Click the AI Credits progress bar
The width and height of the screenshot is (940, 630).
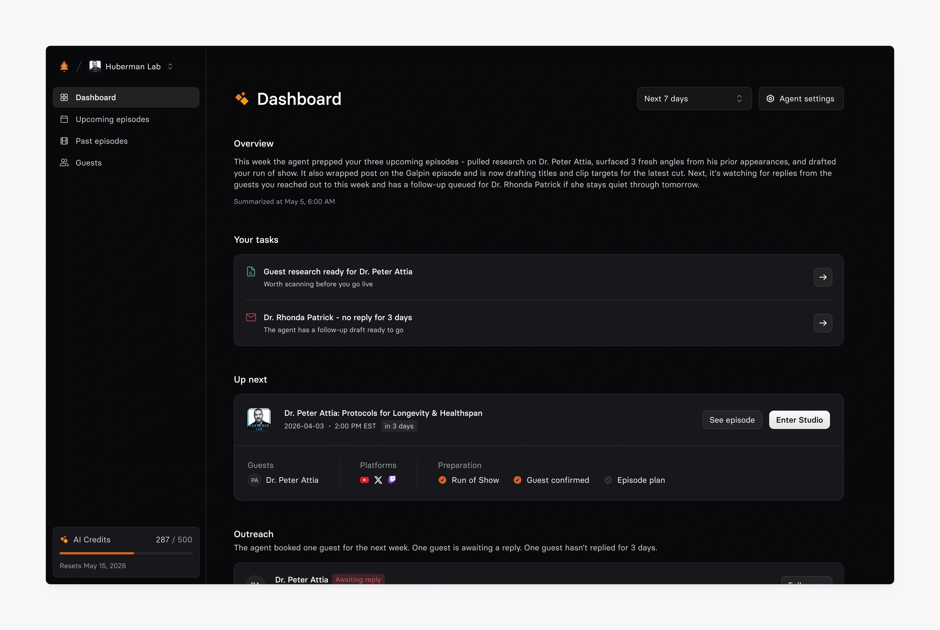click(126, 553)
